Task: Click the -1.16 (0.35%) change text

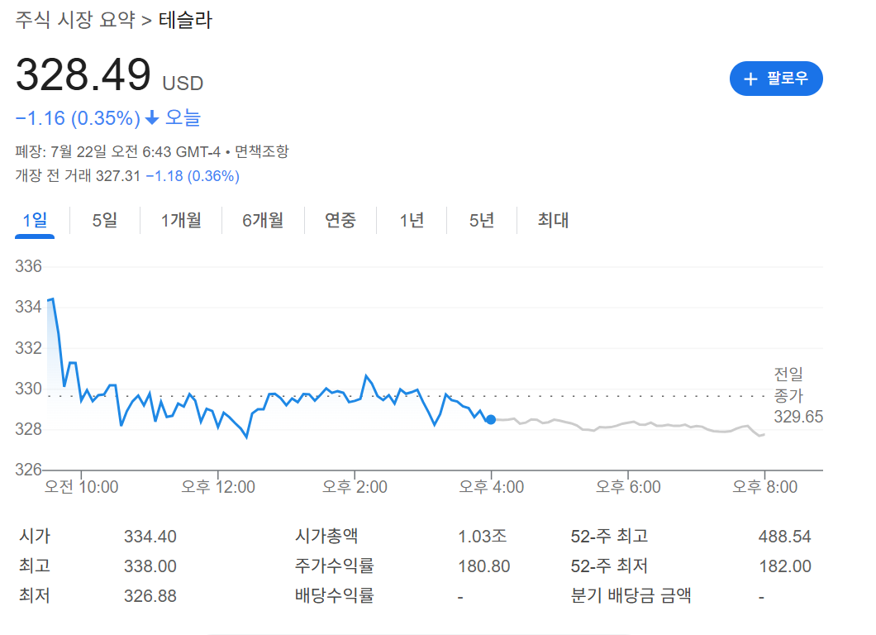Action: click(x=78, y=118)
